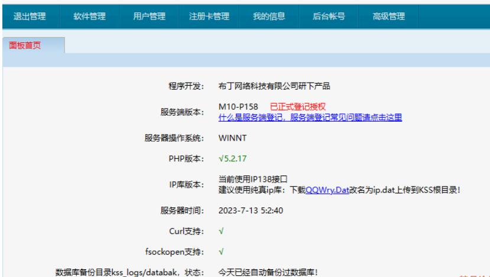This screenshot has width=490, height=277.
Task: Switch to the 面板首页 tab
Action: [x=34, y=45]
